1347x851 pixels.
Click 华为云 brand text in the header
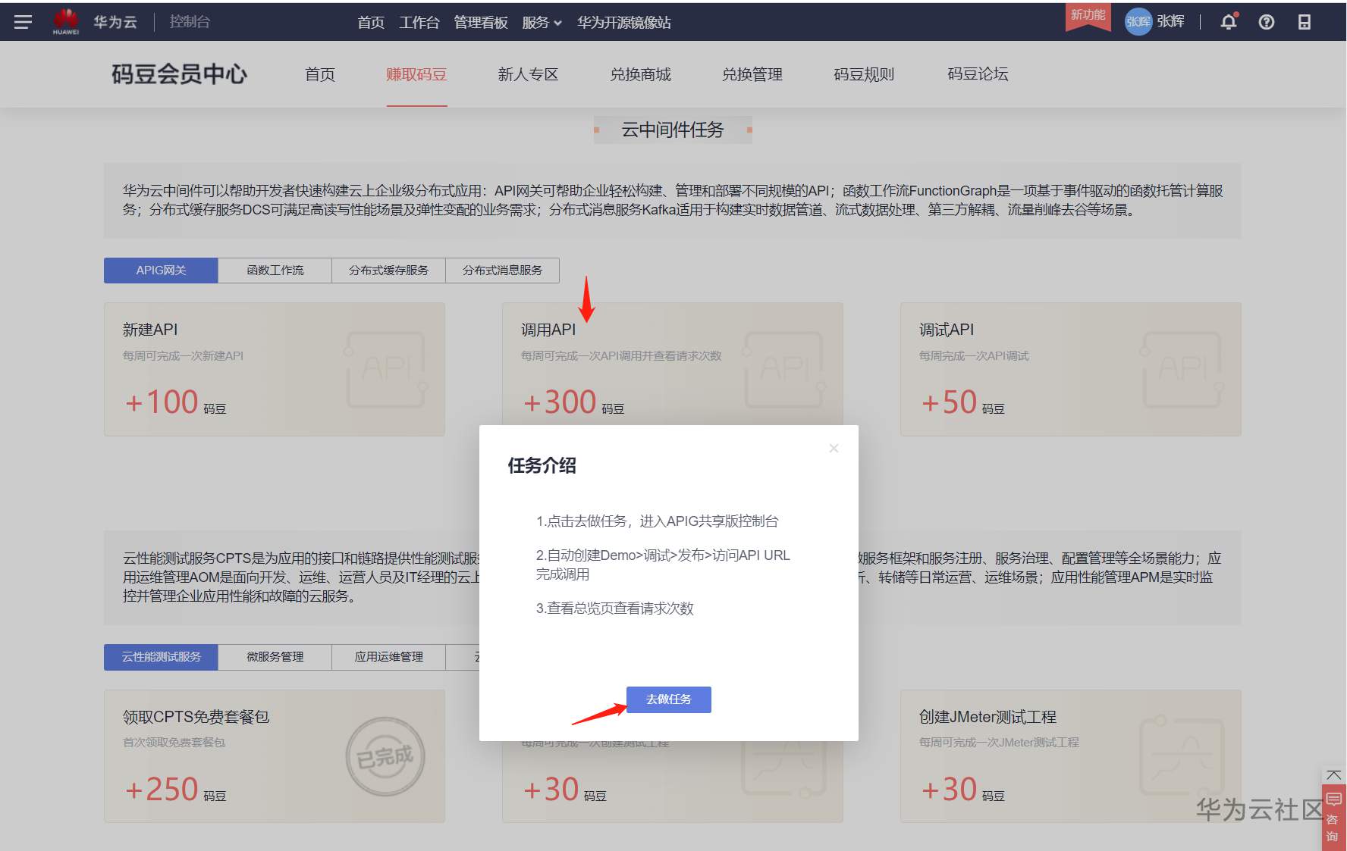115,22
